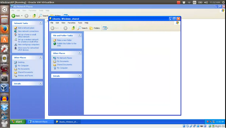
Task: Switch to Ubuntu_Windows_sh... taskbar button
Action: pos(67,122)
